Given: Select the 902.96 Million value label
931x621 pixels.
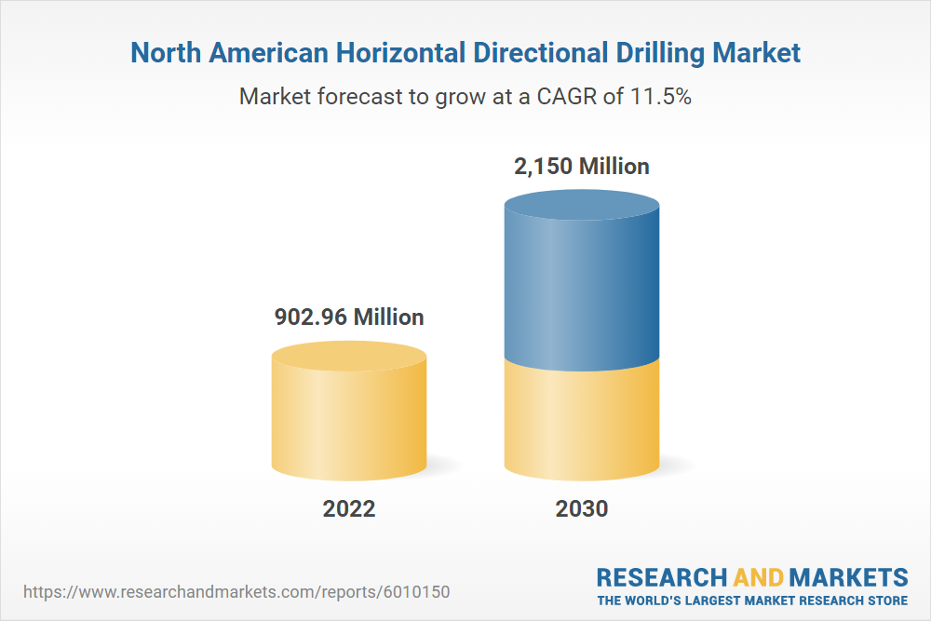Looking at the screenshot, I should (x=349, y=317).
